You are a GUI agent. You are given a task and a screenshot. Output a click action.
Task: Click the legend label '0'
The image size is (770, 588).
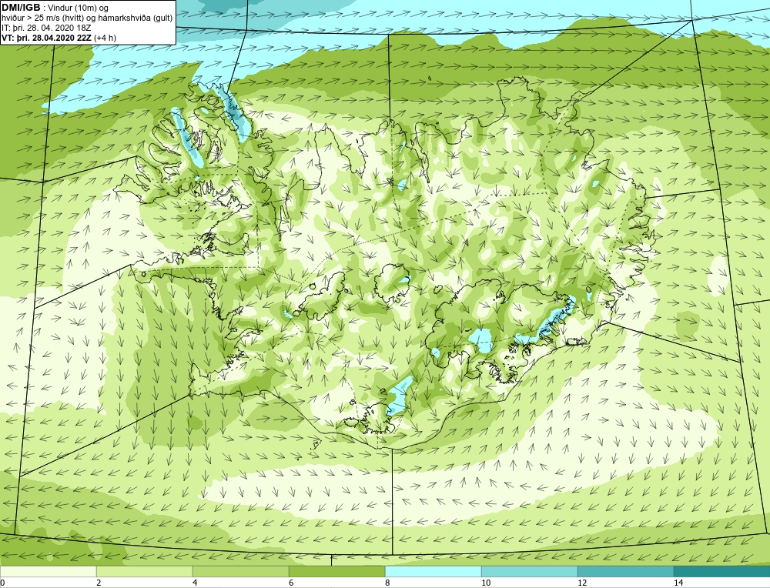[2, 583]
